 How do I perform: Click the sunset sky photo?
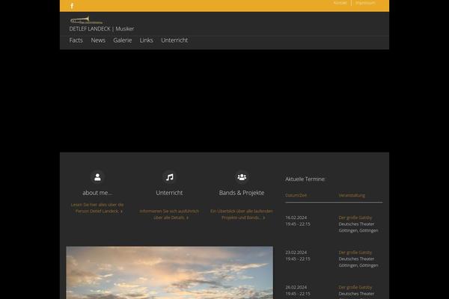(169, 273)
